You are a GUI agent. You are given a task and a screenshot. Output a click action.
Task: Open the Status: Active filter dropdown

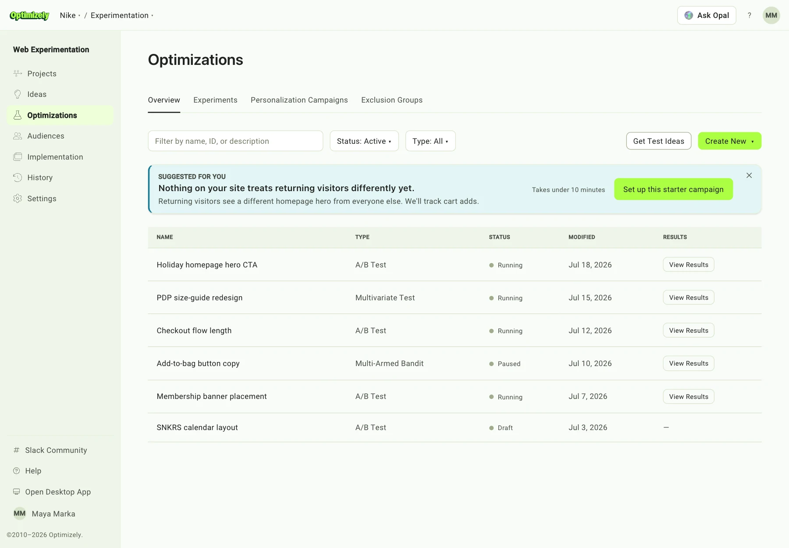click(x=364, y=141)
